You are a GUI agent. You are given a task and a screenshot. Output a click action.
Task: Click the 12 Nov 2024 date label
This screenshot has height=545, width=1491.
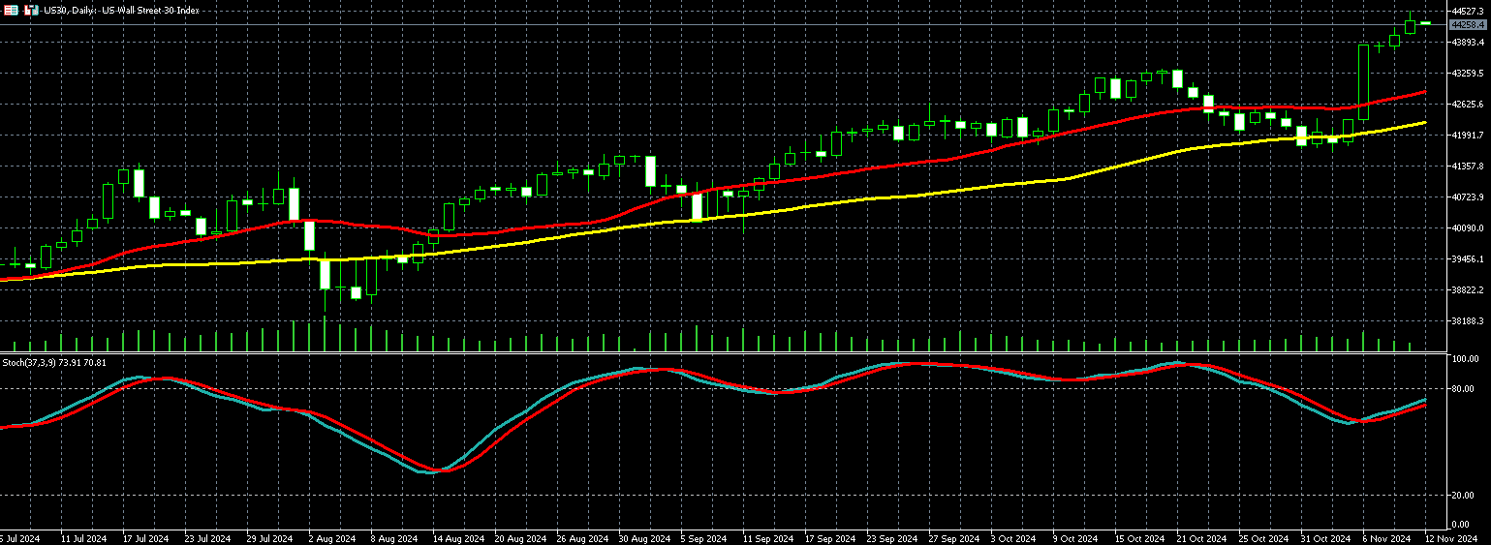(1451, 537)
